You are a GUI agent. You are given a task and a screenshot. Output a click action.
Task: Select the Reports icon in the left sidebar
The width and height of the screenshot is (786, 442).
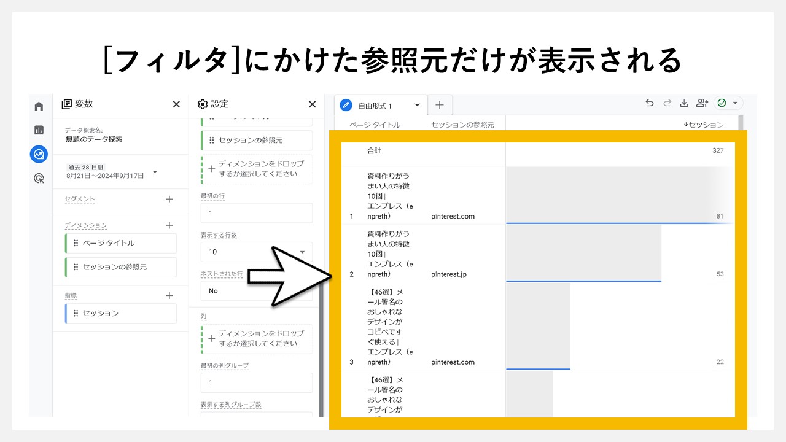point(39,130)
